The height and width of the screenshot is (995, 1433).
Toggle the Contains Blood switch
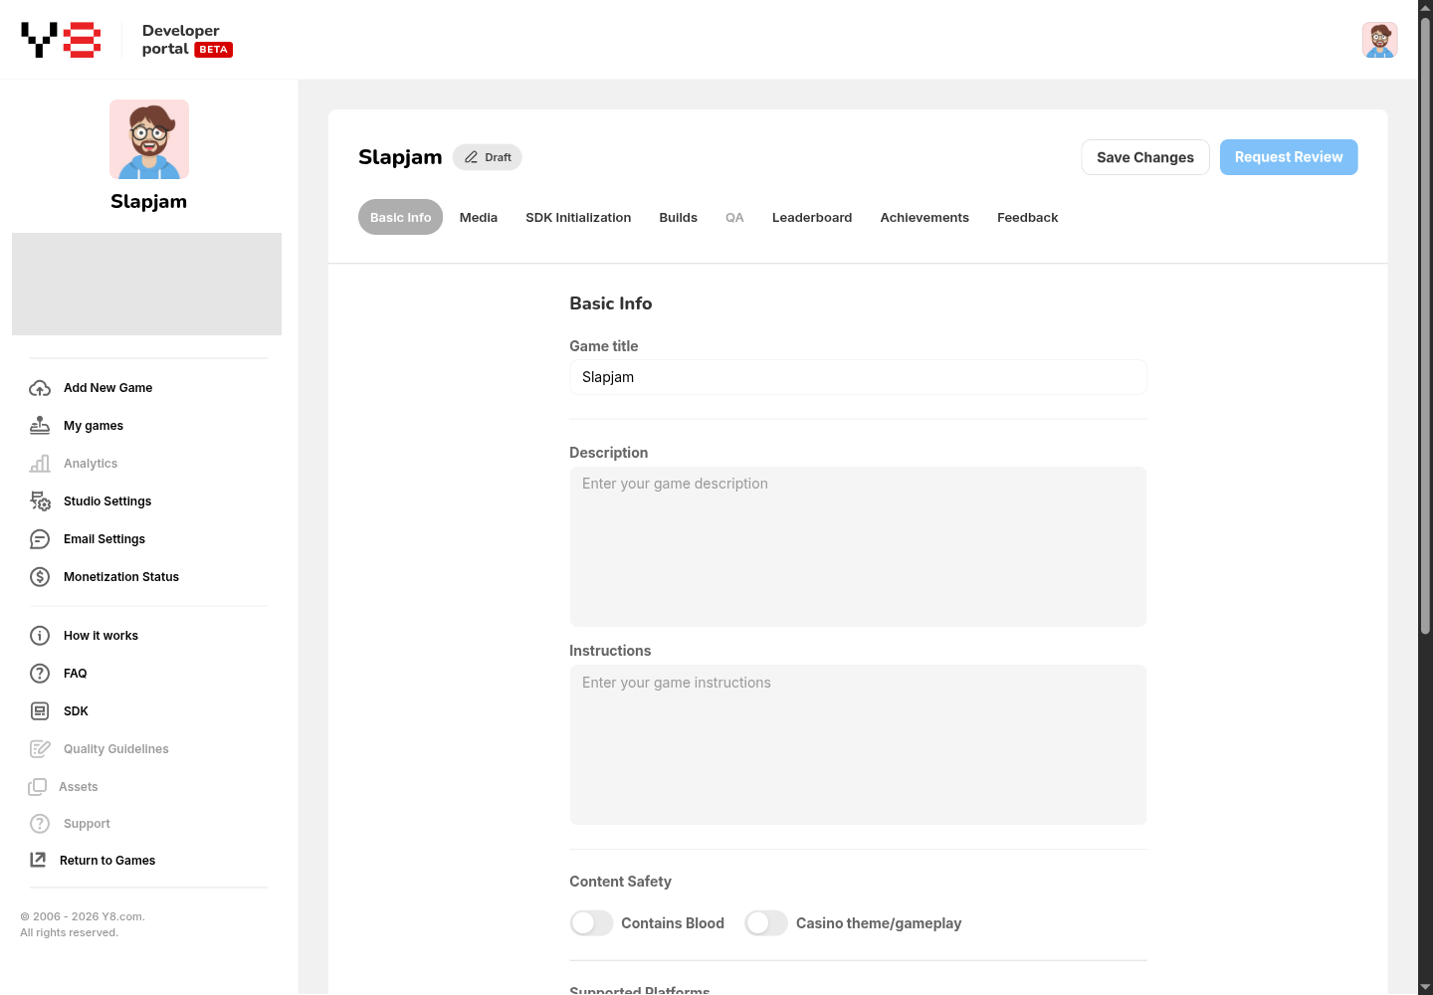(591, 923)
